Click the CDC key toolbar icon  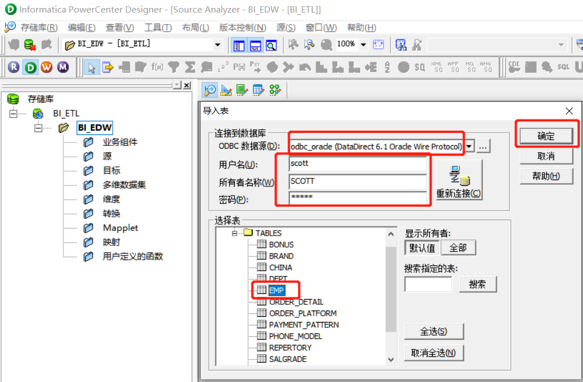pyautogui.click(x=514, y=67)
